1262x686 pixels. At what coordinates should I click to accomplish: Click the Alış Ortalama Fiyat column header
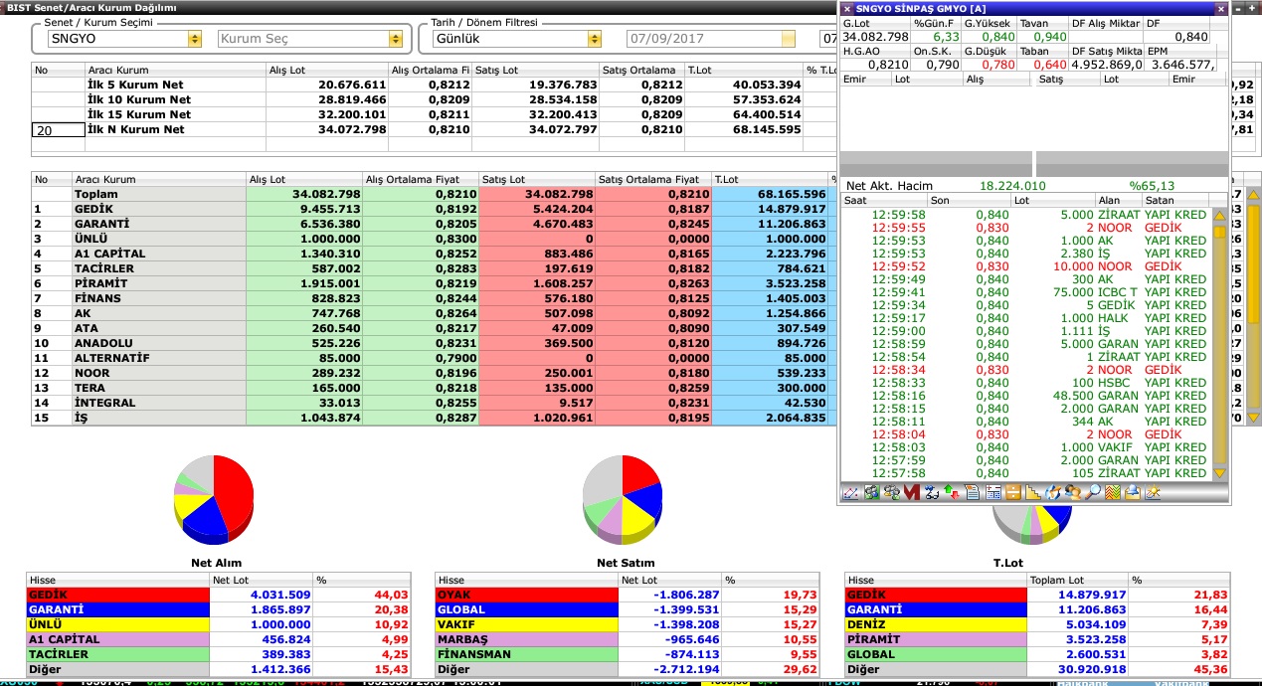(421, 180)
